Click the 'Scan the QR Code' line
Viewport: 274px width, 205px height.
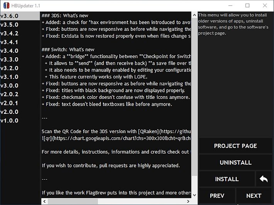click(116, 131)
